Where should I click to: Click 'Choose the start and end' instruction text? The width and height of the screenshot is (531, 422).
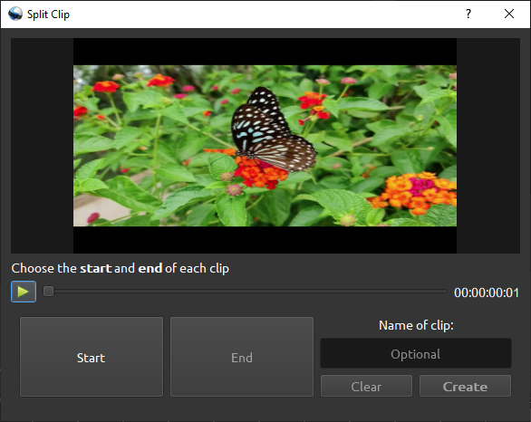[x=121, y=268]
